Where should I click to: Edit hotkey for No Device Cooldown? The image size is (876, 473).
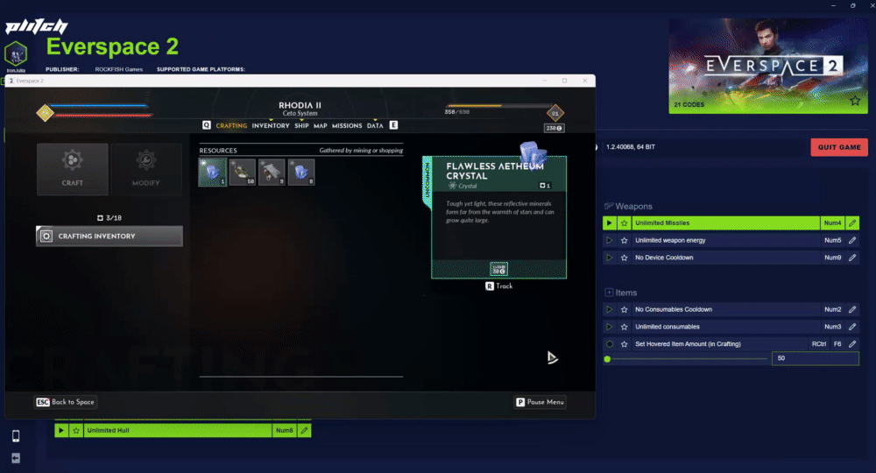tap(852, 258)
